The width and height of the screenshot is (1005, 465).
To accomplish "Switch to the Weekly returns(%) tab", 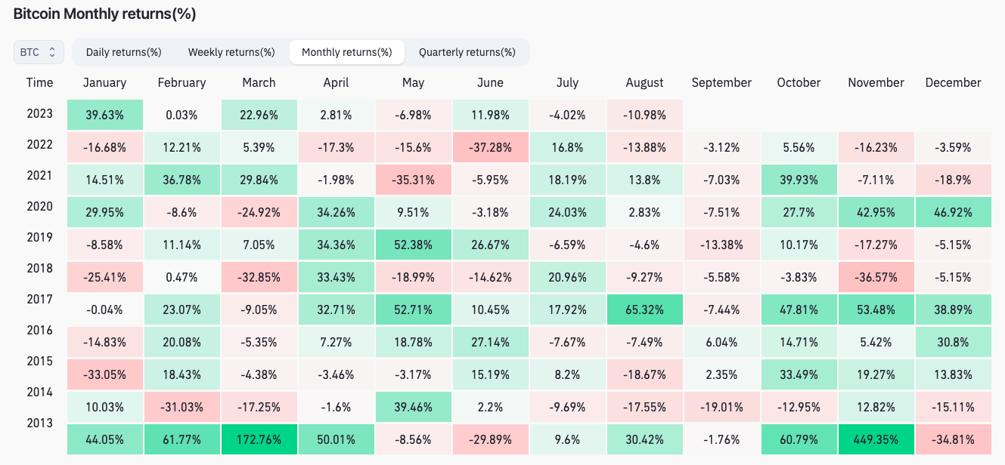I will 231,52.
